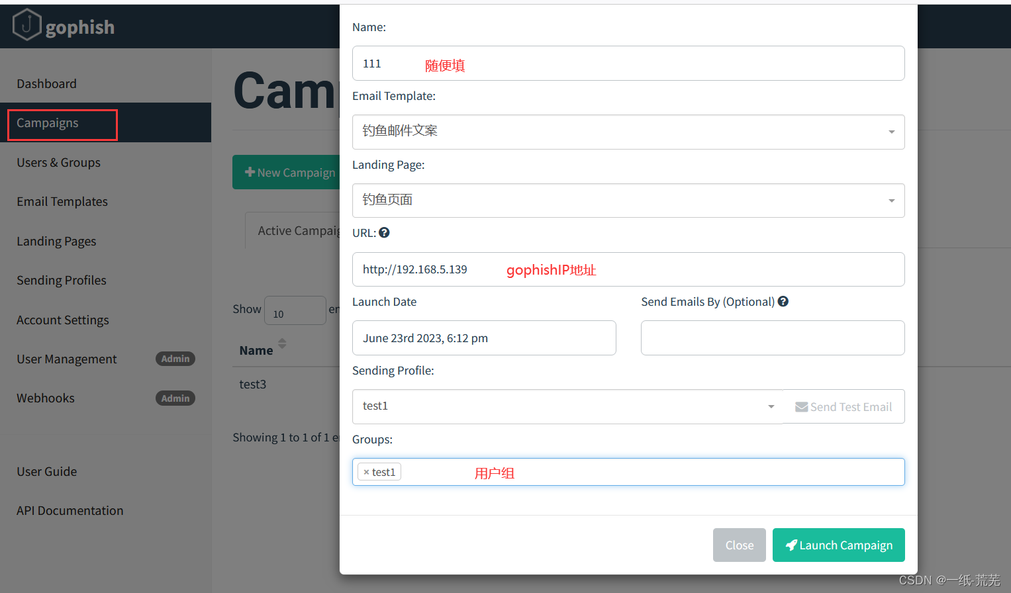1011x593 pixels.
Task: Open the Sending Profile test1 dropdown
Action: 567,406
